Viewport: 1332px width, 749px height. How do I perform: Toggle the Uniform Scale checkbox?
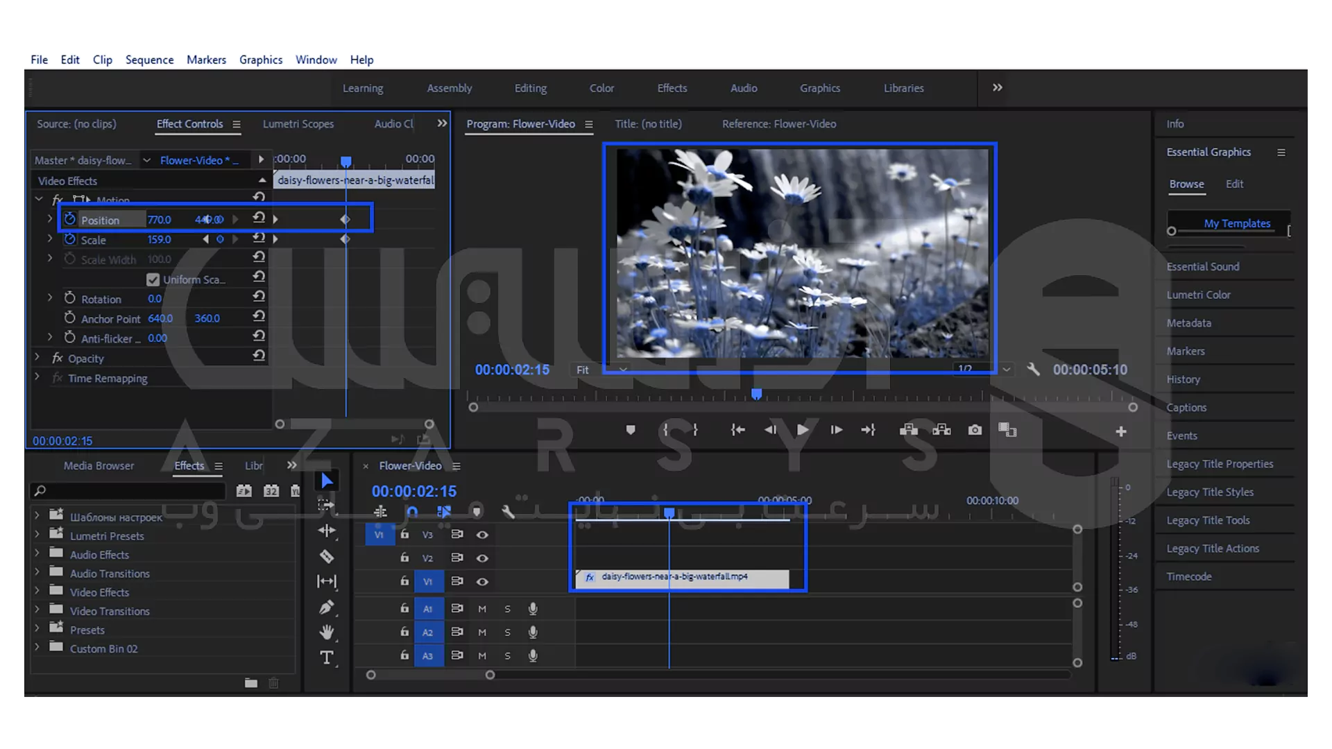click(153, 279)
